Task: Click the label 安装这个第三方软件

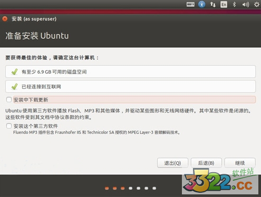Action: point(36,126)
